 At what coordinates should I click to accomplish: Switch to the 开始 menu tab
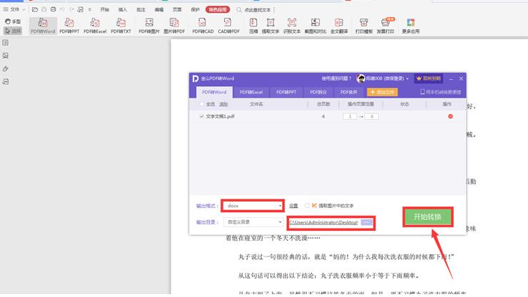click(105, 9)
